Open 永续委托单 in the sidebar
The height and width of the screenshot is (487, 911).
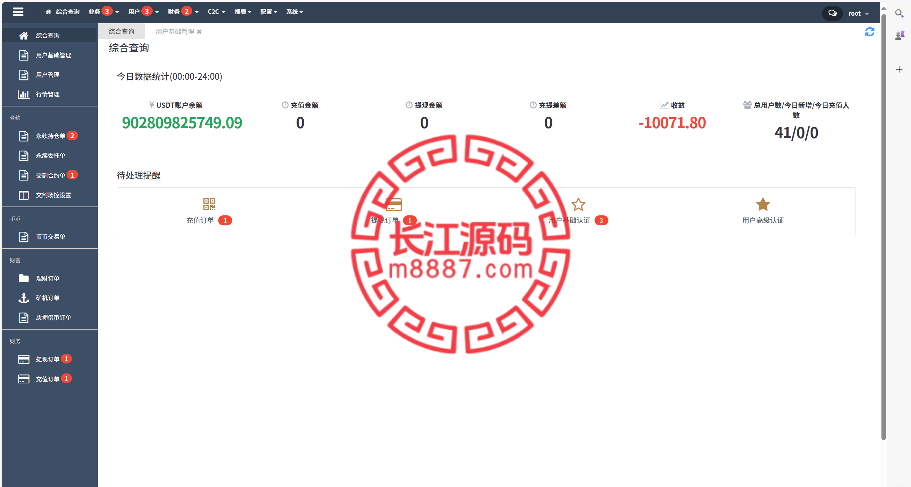click(50, 156)
